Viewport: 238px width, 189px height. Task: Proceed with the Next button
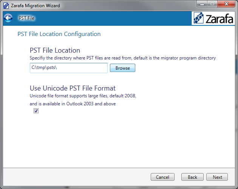[217, 177]
